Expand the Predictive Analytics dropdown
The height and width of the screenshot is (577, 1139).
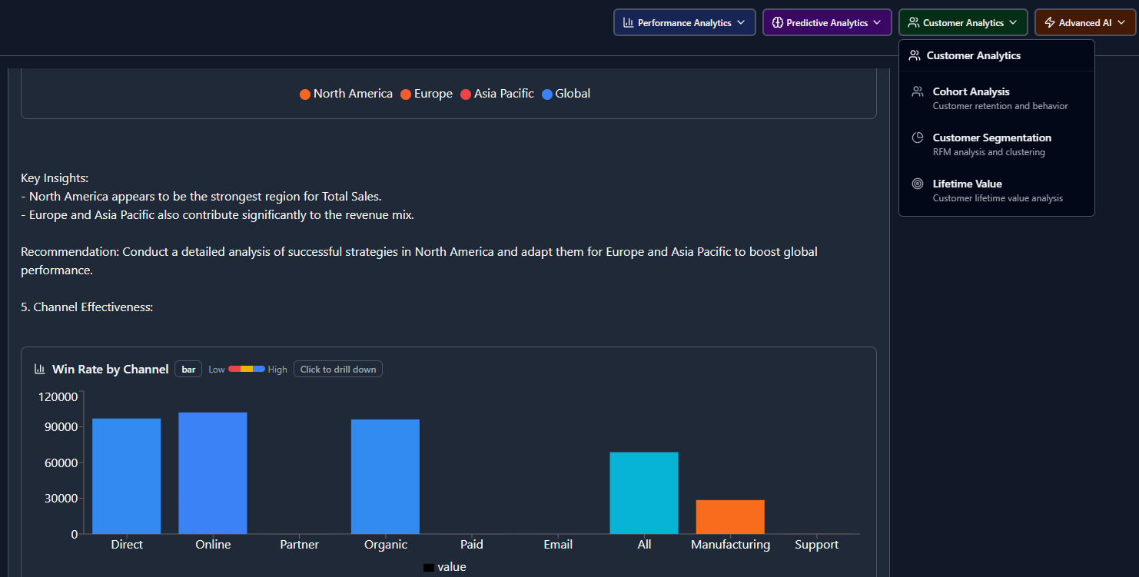[x=827, y=22]
